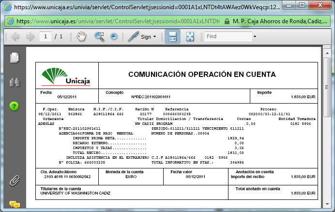
Task: Open the Attachments paperclip panel
Action: coord(15,181)
